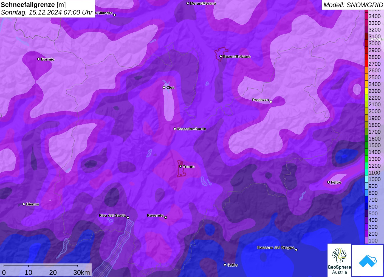This screenshot has height=277, width=384.
Task: Select the legend value '1600'
Action: [375, 139]
